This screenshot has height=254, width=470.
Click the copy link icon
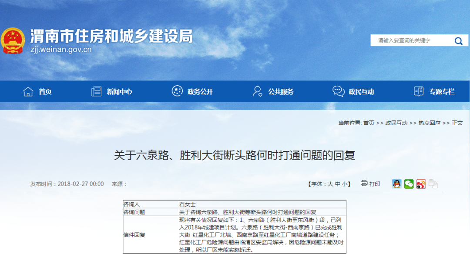tap(433, 184)
